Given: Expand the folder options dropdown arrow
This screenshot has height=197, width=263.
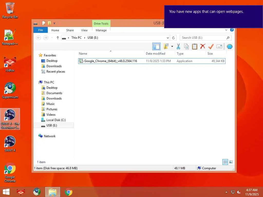Looking at the screenshot, I should pos(172,46).
